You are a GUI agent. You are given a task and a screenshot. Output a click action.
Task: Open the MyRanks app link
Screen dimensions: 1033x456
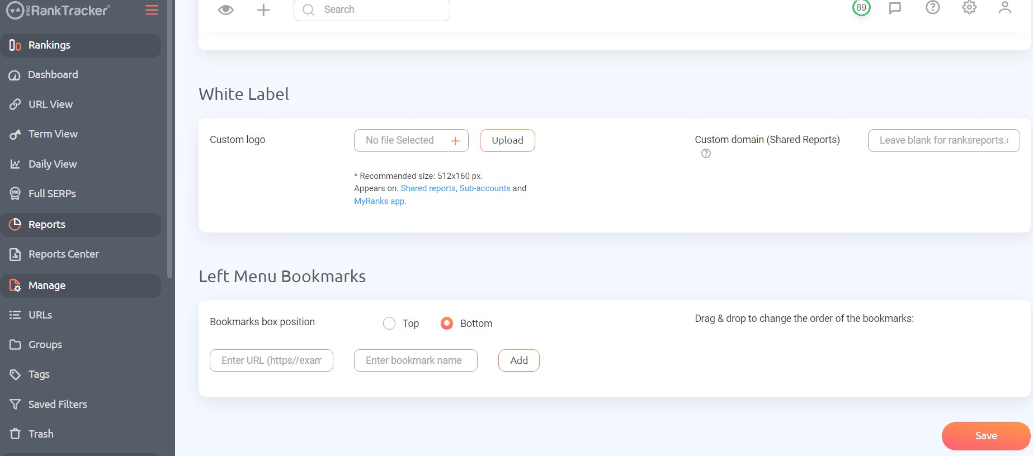(x=379, y=201)
